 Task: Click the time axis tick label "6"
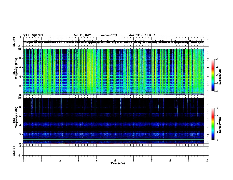pyautogui.click(x=133, y=160)
